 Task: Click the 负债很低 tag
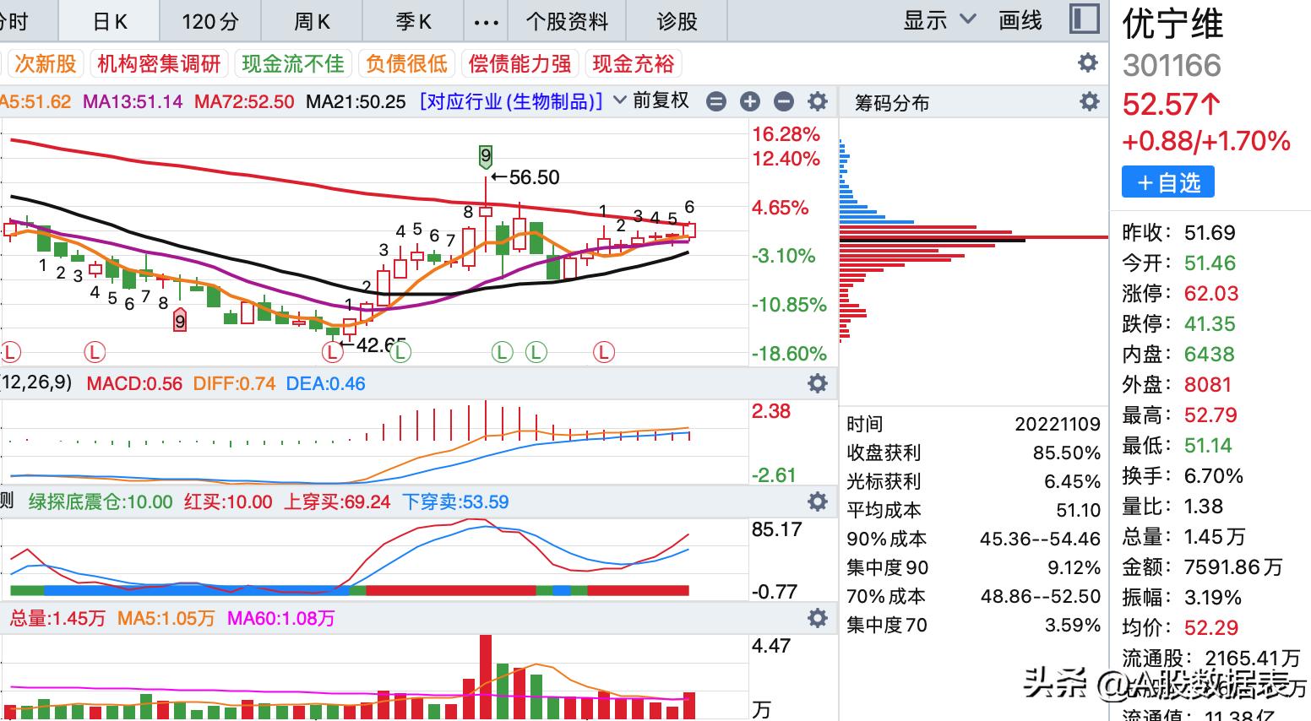point(406,64)
